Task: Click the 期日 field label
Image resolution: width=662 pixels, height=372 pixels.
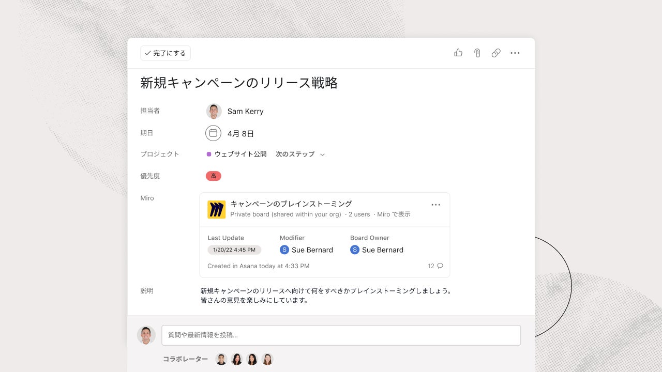Action: [147, 133]
